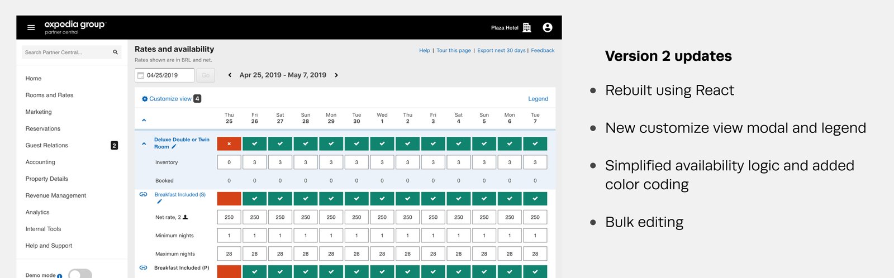Toggle Fri 26 availability for Deluxe room
894x278 pixels.
click(x=254, y=144)
